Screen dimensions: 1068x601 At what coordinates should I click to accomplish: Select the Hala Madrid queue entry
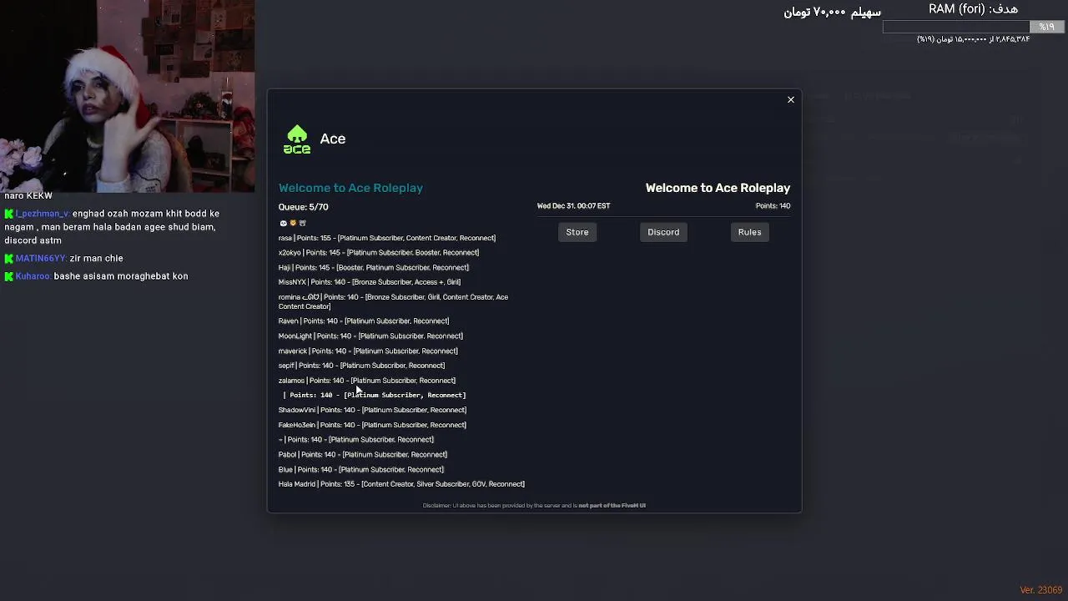401,484
